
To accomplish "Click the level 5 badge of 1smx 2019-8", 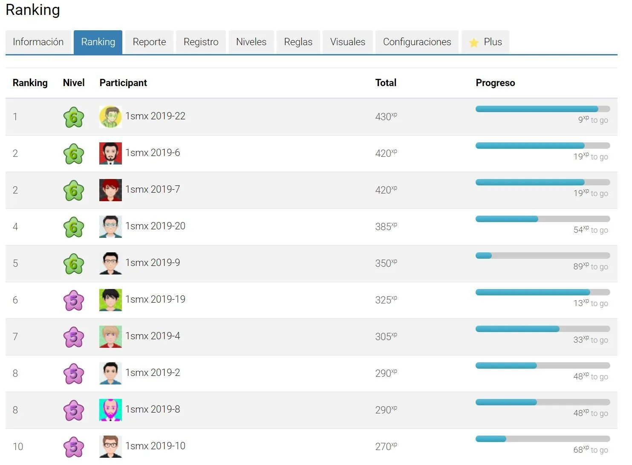I will pos(74,410).
